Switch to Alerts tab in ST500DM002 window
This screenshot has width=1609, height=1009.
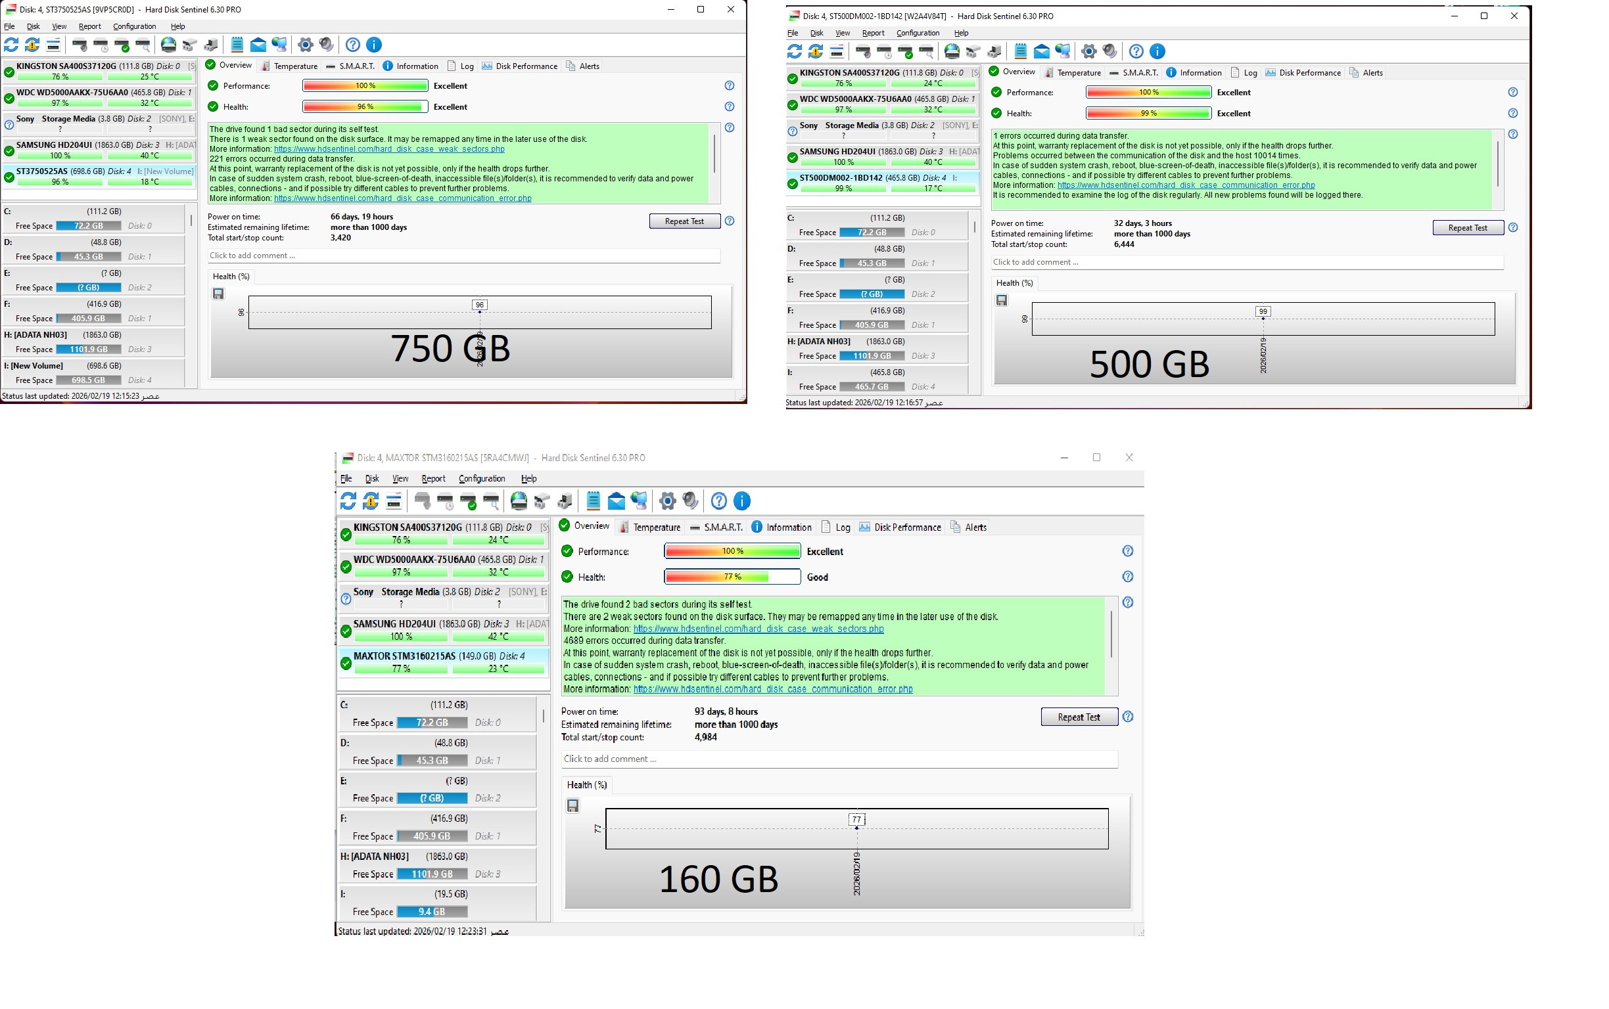1366,73
